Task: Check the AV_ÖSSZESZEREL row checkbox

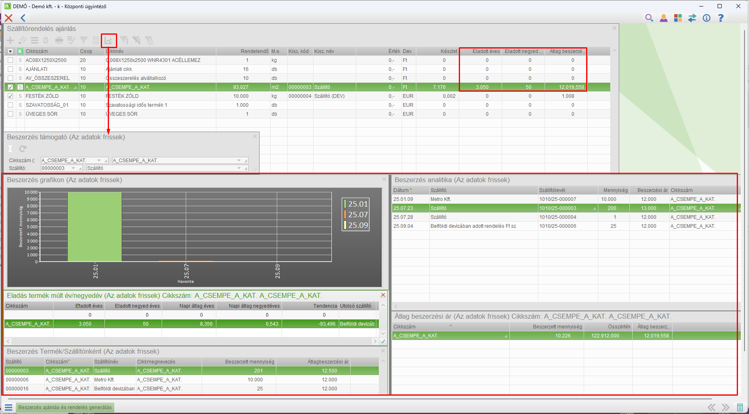Action: click(11, 78)
